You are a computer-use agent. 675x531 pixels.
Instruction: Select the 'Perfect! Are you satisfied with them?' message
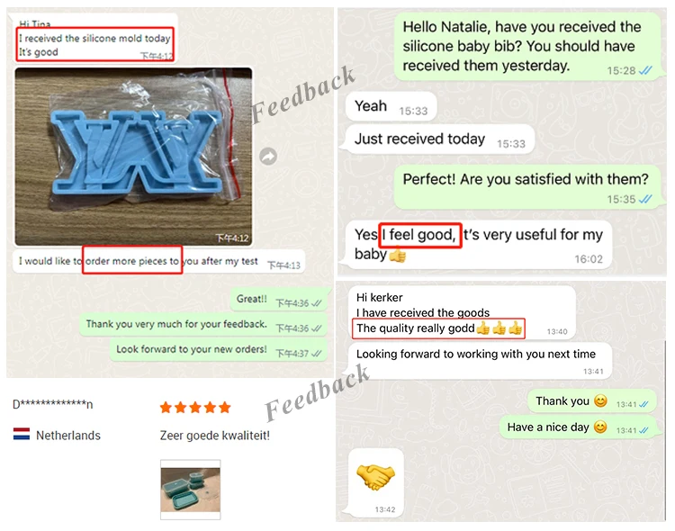point(527,187)
